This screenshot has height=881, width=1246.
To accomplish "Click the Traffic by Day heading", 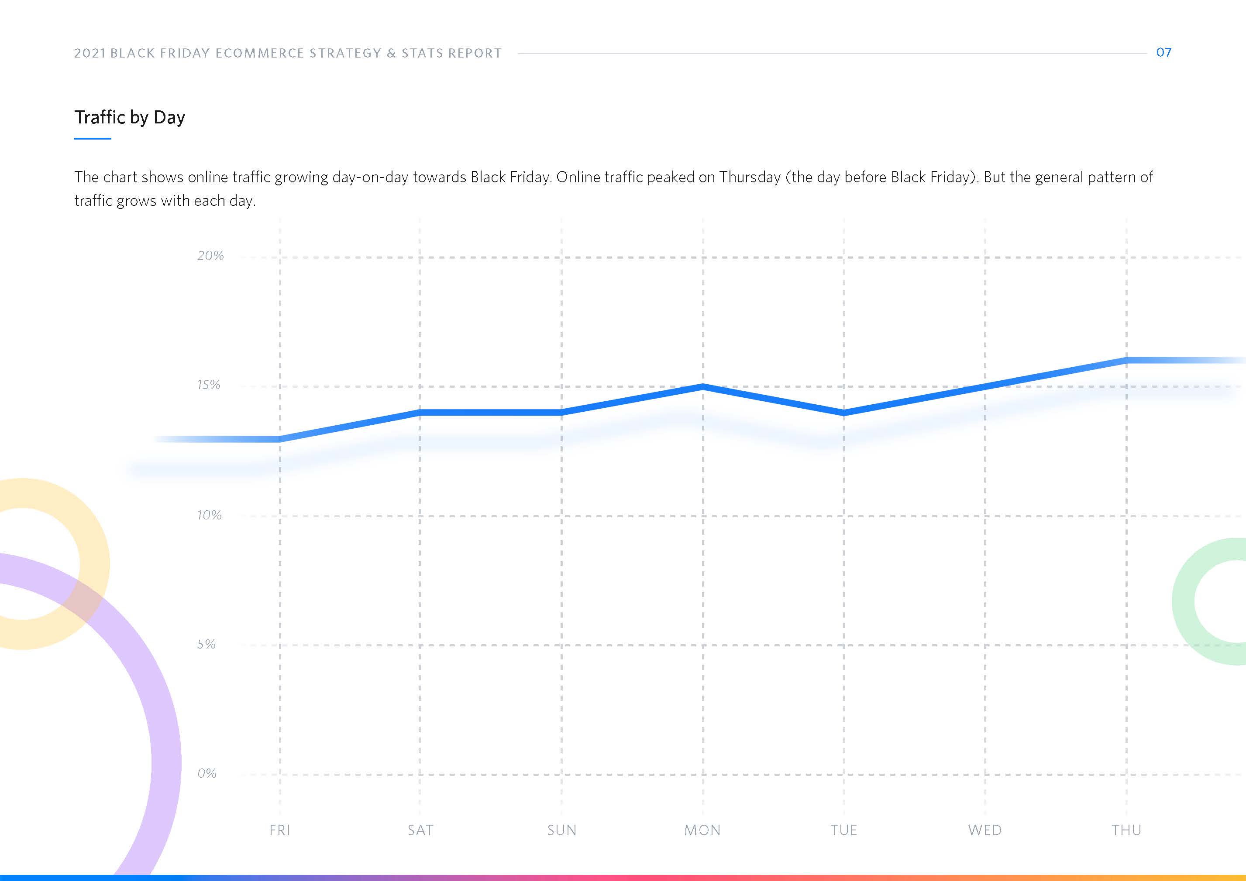I will point(130,117).
